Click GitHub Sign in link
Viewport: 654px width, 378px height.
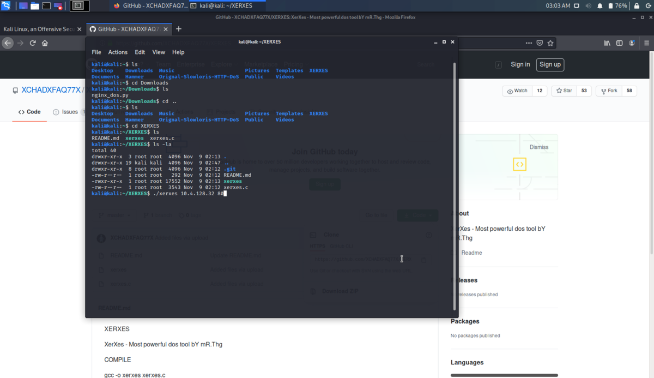coord(520,64)
